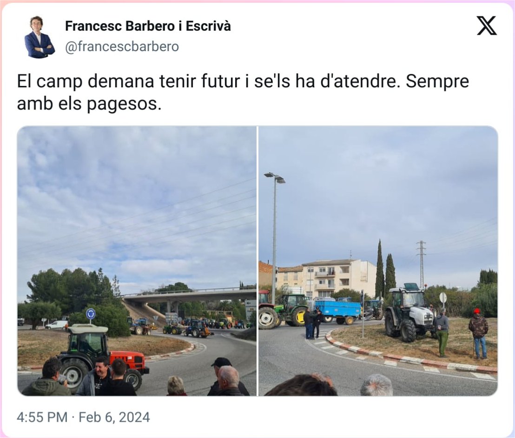515x438 pixels.
Task: Click the 4:55 PM timestamp
Action: (x=42, y=417)
